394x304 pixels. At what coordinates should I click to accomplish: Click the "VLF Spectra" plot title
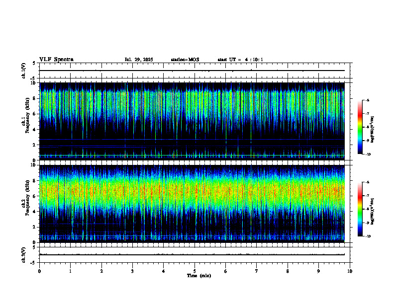(x=56, y=60)
